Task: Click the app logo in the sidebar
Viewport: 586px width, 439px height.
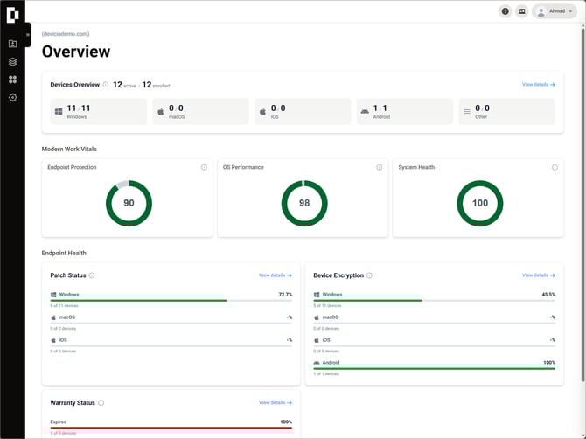Action: click(12, 15)
